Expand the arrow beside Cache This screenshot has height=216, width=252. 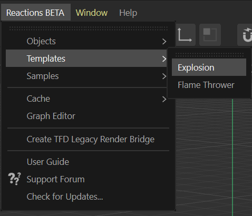[164, 99]
